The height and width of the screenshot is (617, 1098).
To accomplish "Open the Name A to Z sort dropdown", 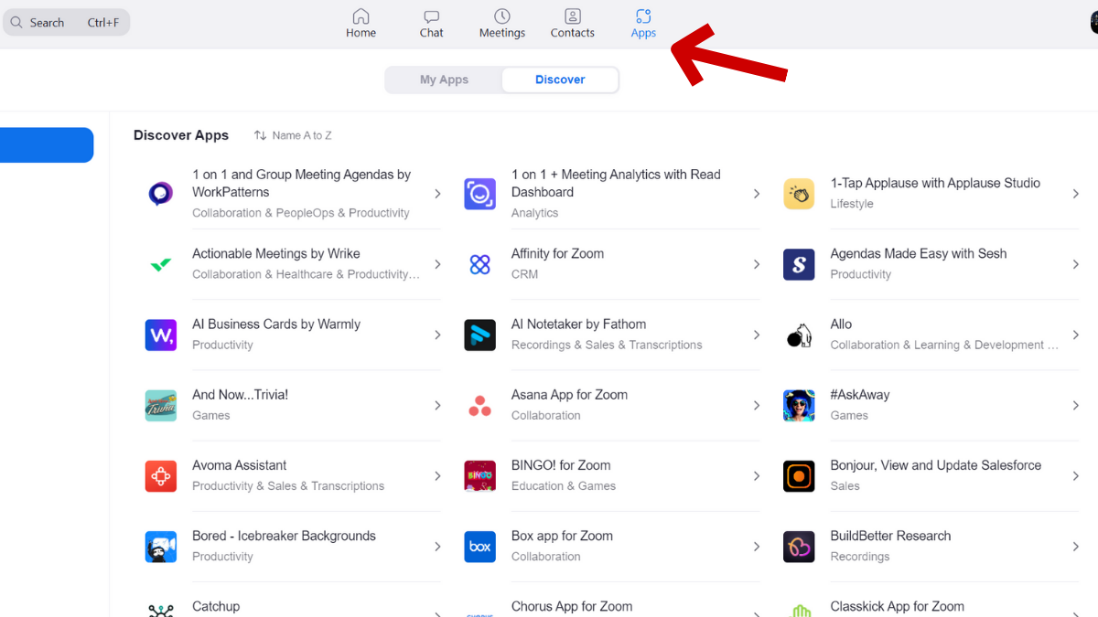I will [x=293, y=134].
